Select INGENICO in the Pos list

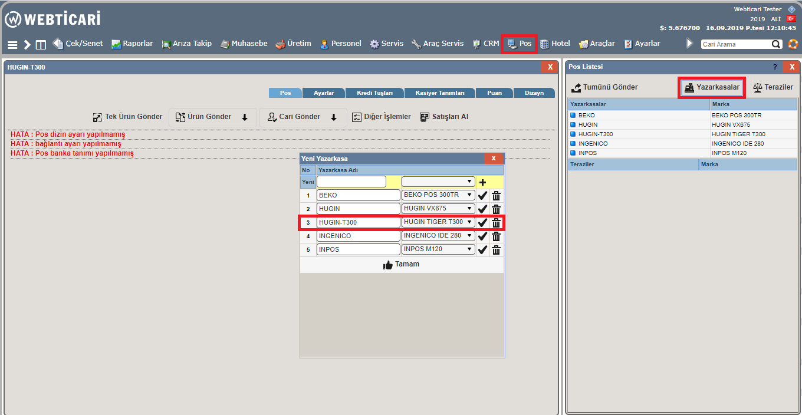click(x=593, y=144)
